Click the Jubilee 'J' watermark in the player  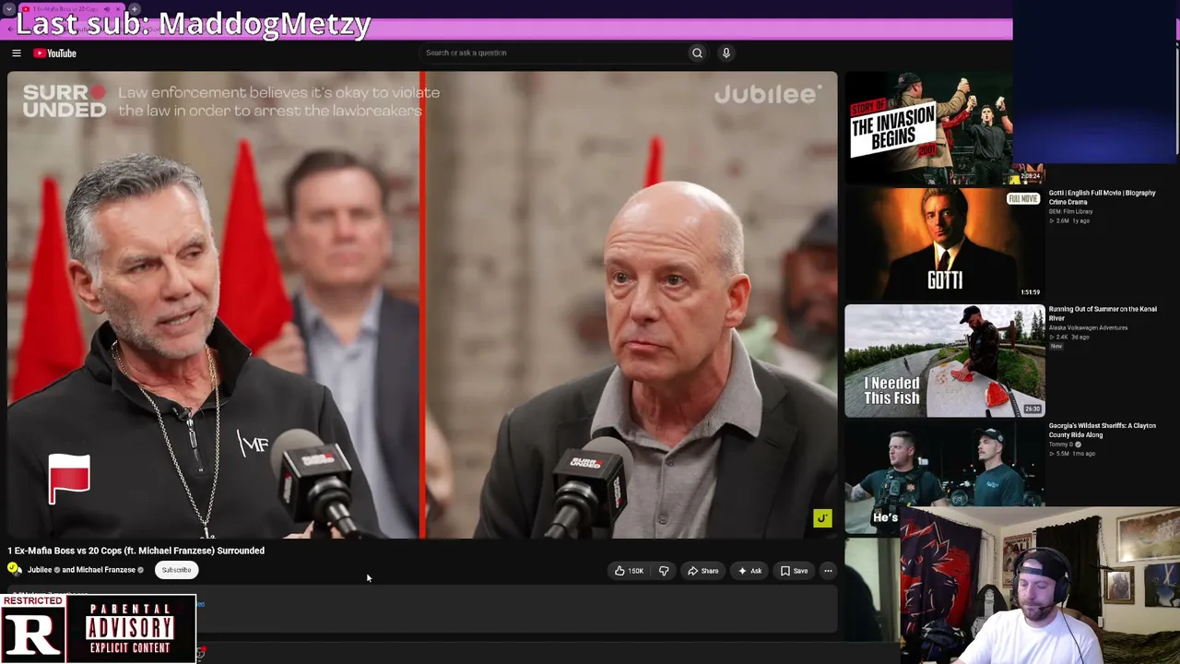point(822,518)
